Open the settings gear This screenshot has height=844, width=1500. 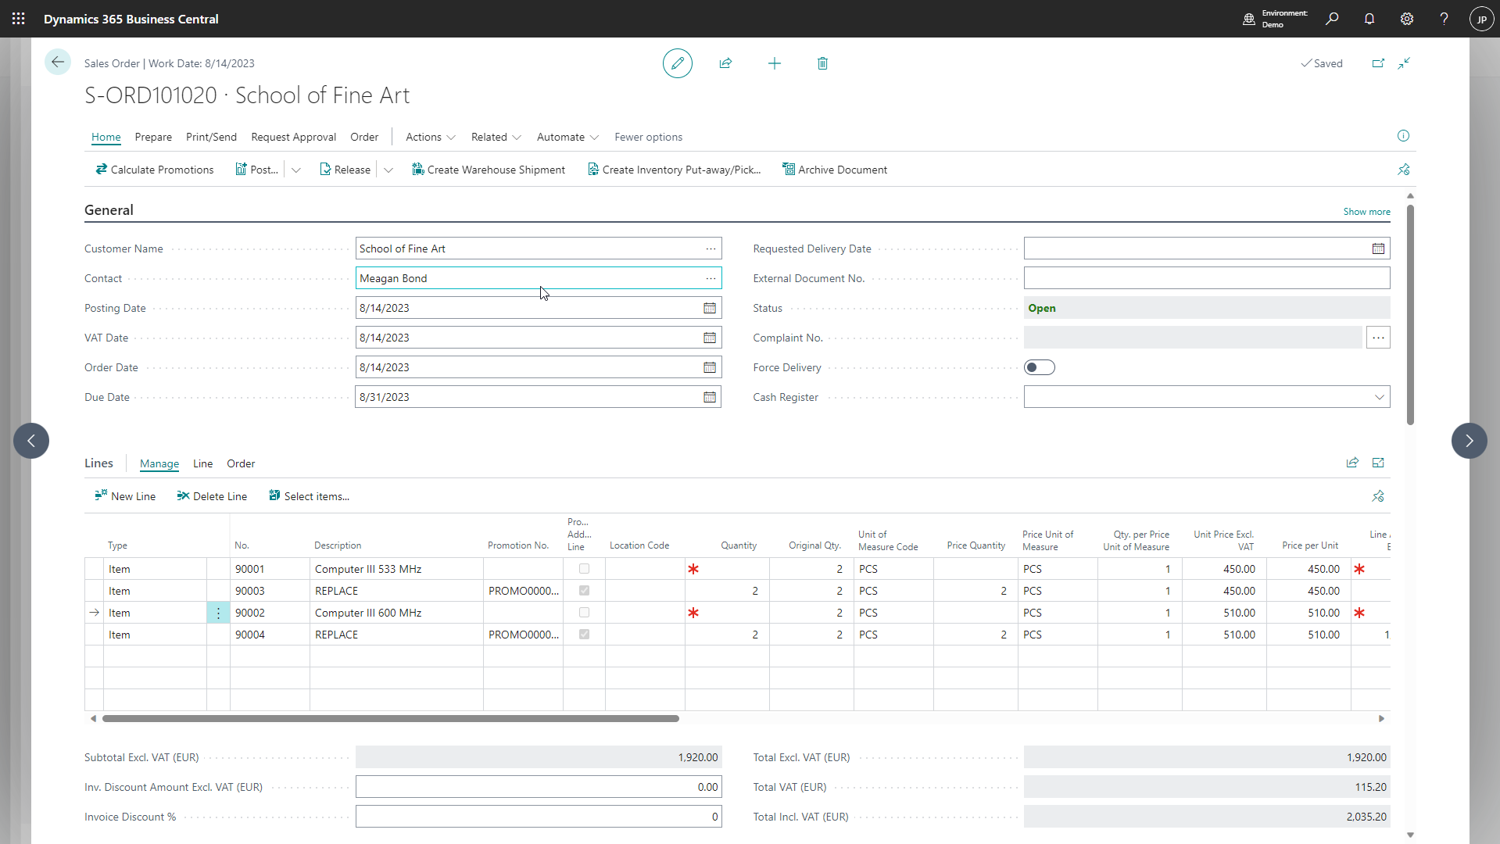[1407, 19]
